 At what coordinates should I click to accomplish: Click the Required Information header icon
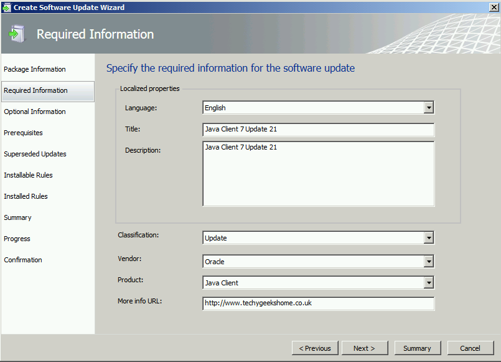(x=17, y=34)
